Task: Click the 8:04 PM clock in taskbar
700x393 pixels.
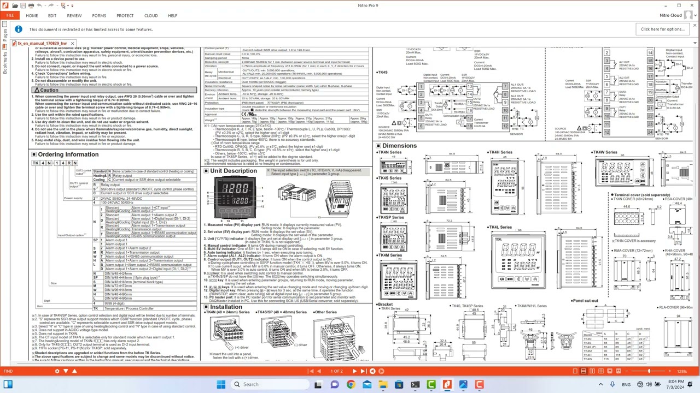Action: point(676,384)
